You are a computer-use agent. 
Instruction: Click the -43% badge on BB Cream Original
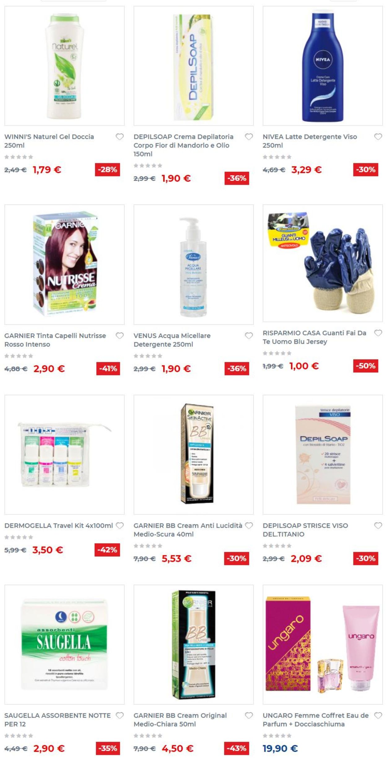pyautogui.click(x=237, y=748)
